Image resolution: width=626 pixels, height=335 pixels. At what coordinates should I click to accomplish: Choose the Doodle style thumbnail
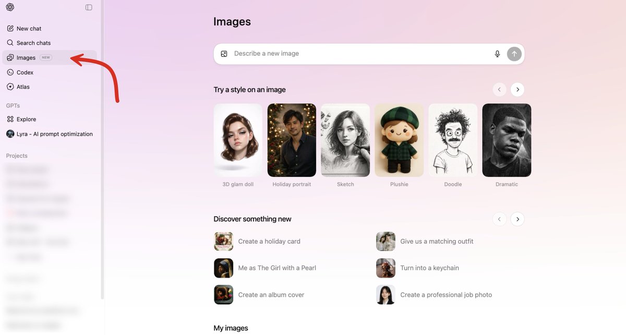(453, 140)
